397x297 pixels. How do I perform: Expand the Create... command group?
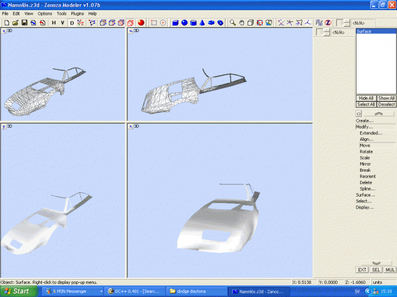click(365, 121)
